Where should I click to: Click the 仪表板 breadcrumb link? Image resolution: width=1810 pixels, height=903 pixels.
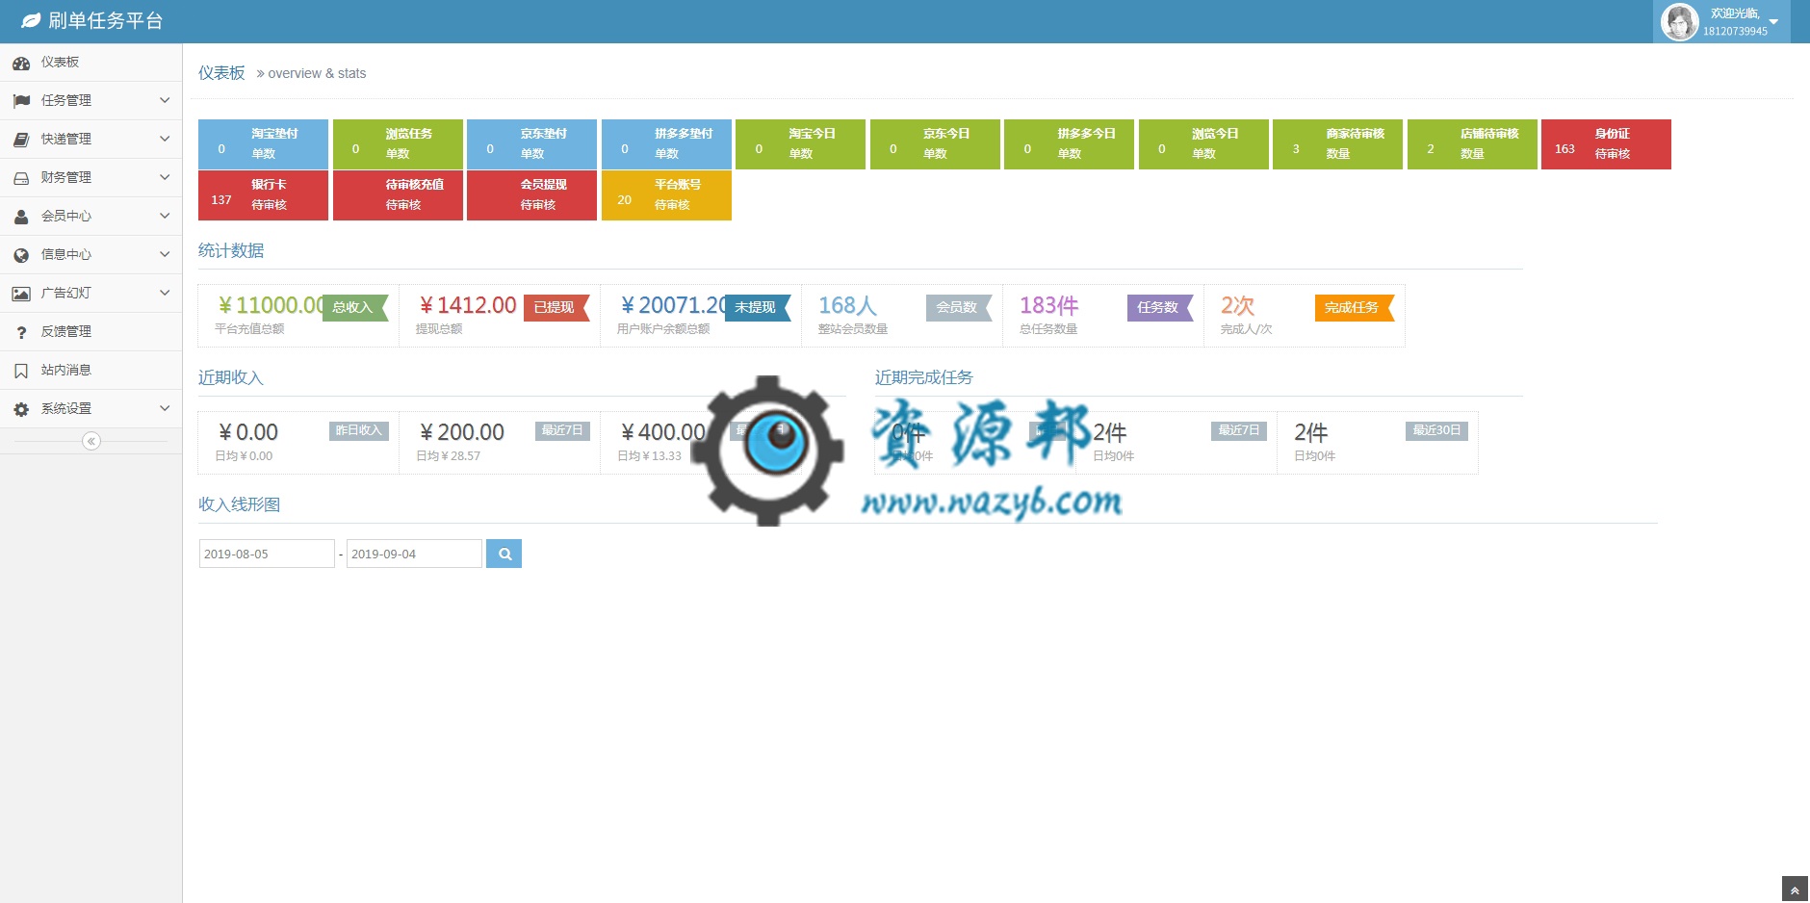(221, 73)
